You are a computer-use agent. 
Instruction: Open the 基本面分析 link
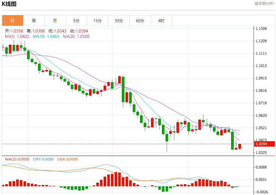pos(264,4)
